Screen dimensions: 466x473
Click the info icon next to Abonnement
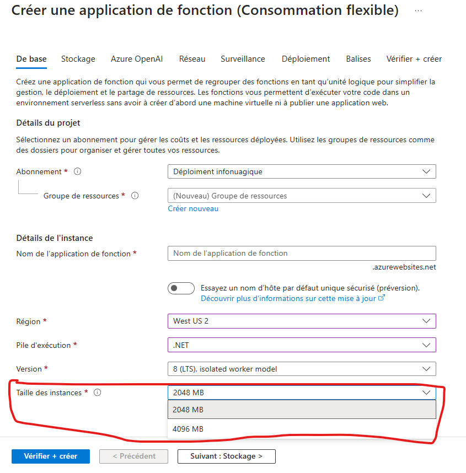click(78, 171)
